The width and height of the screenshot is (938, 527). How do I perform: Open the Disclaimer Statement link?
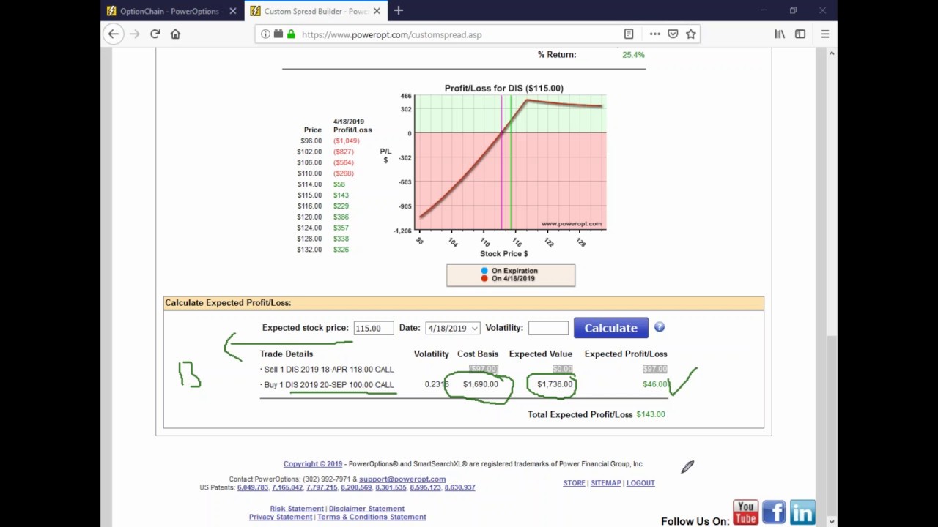(366, 509)
